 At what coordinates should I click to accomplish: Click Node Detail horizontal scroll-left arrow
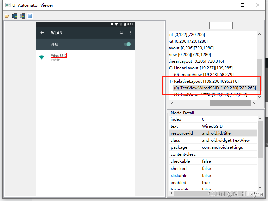pyautogui.click(x=172, y=193)
